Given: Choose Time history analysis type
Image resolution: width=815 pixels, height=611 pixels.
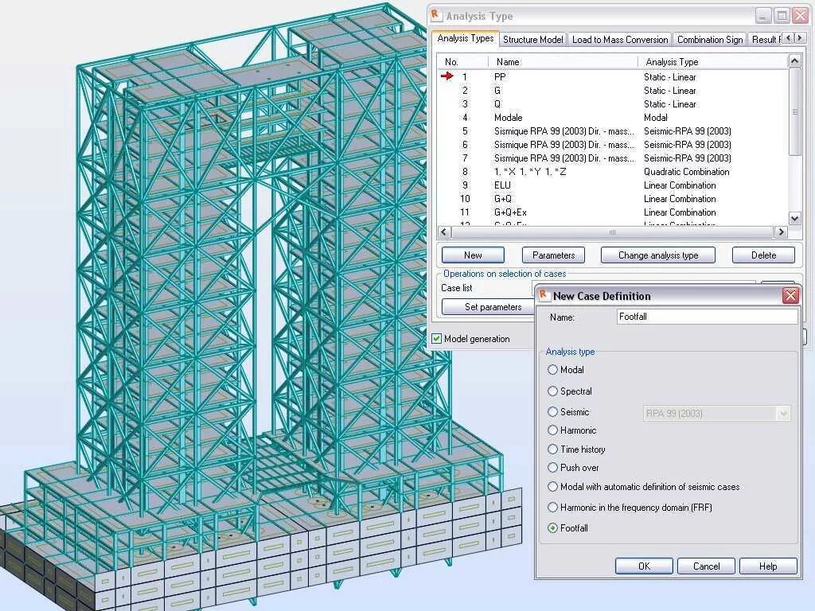Looking at the screenshot, I should pos(552,449).
